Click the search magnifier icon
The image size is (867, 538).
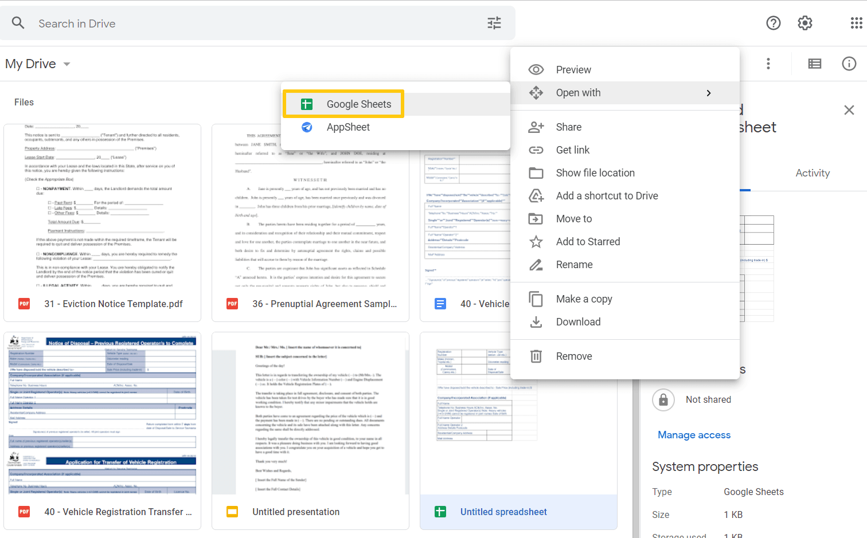pos(18,23)
